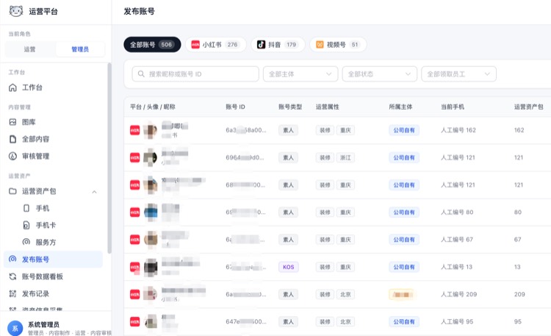Click 小红书 platform icon in 人工编号 162 row

coord(135,130)
